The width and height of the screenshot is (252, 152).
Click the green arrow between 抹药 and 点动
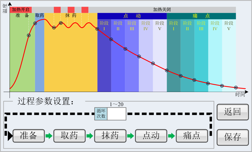click(131, 136)
